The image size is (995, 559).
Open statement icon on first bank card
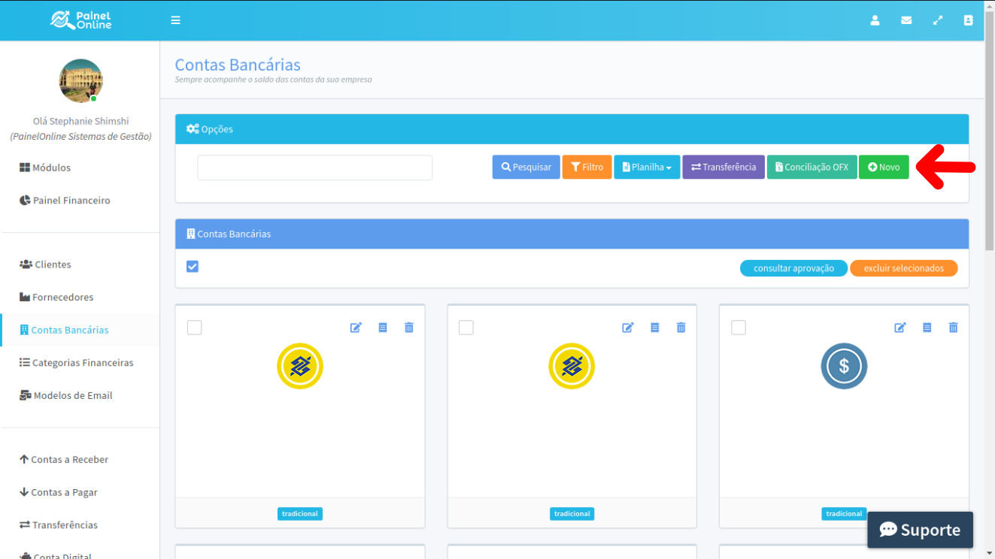tap(383, 328)
